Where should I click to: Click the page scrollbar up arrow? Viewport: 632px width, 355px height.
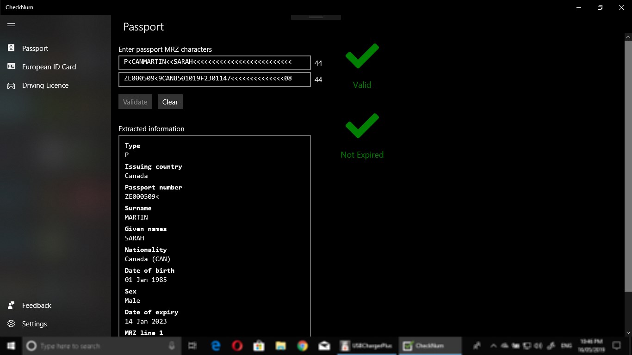(628, 36)
